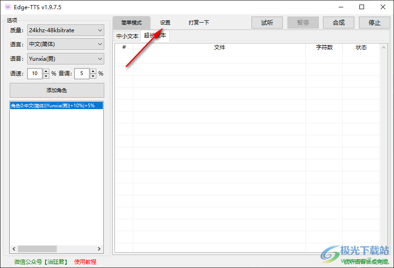Click file table scrollbar up arrow
The height and width of the screenshot is (268, 394).
tap(383, 47)
